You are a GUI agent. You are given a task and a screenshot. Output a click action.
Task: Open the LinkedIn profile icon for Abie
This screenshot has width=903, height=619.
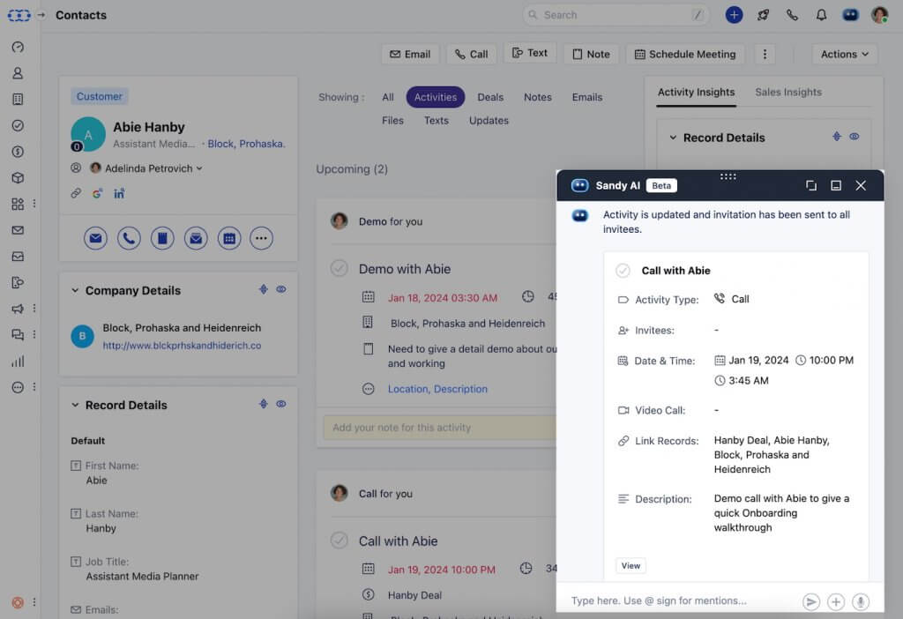coord(119,193)
